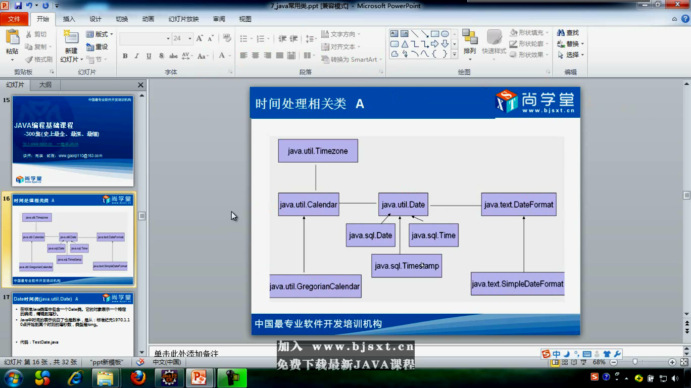Screen dimensions: 691x388
Task: Switch to the Review (审阅) tab
Action: pos(219,19)
